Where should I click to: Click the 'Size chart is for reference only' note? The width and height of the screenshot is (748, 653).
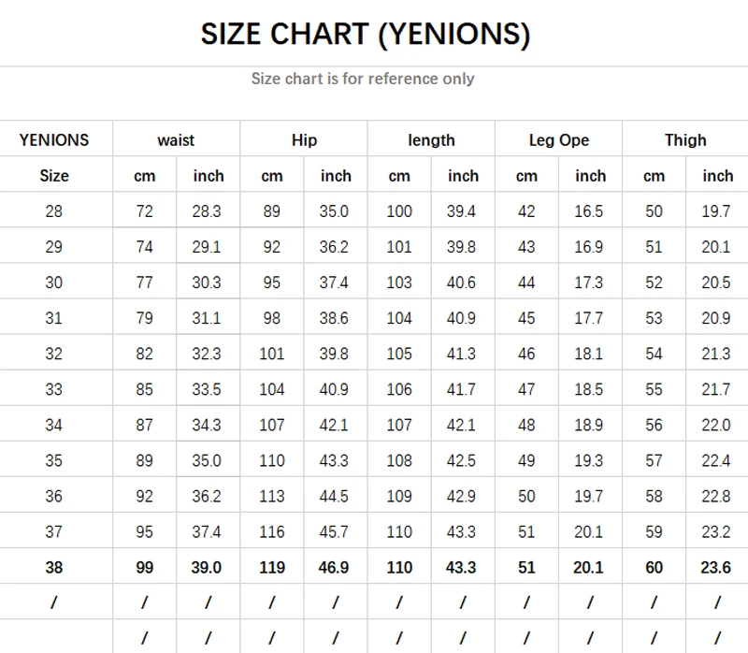point(363,79)
